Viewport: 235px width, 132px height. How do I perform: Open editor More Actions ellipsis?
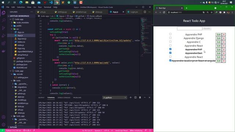pyautogui.click(x=149, y=12)
